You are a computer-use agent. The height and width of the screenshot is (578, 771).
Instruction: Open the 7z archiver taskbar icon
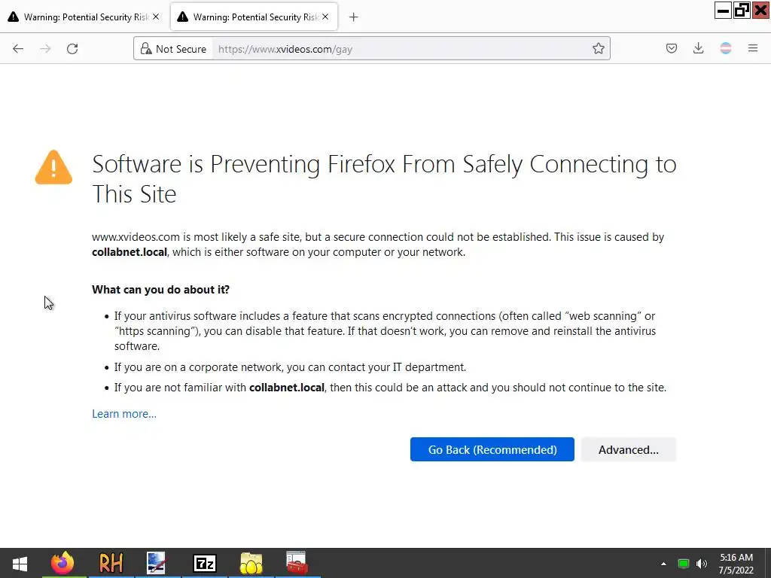[205, 563]
